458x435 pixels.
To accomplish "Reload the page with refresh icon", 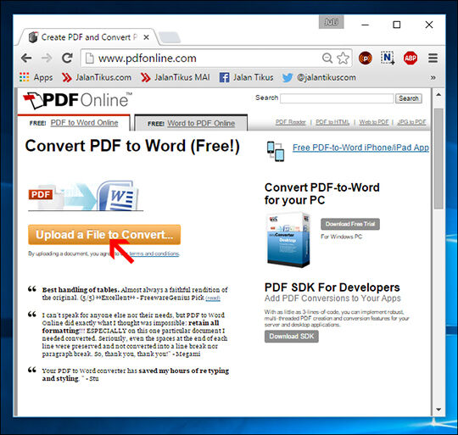I will (67, 59).
